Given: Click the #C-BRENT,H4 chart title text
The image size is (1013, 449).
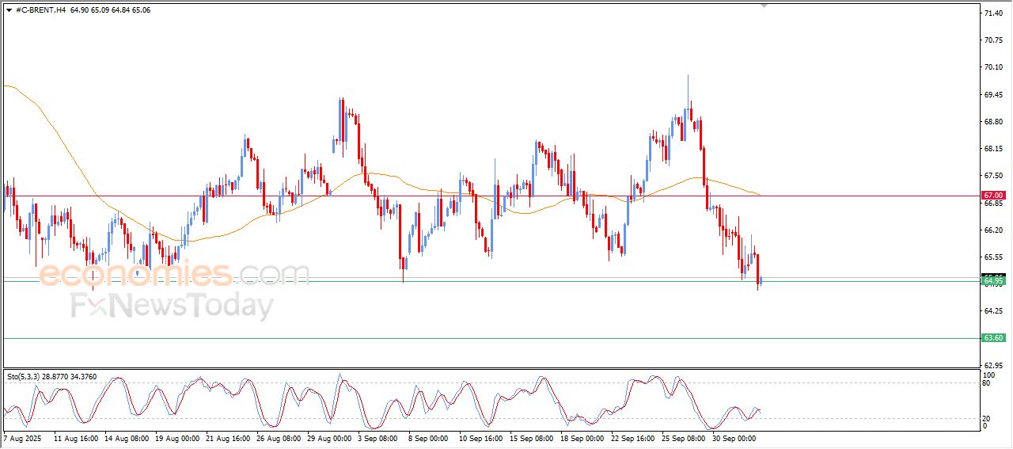Looking at the screenshot, I should tap(41, 10).
